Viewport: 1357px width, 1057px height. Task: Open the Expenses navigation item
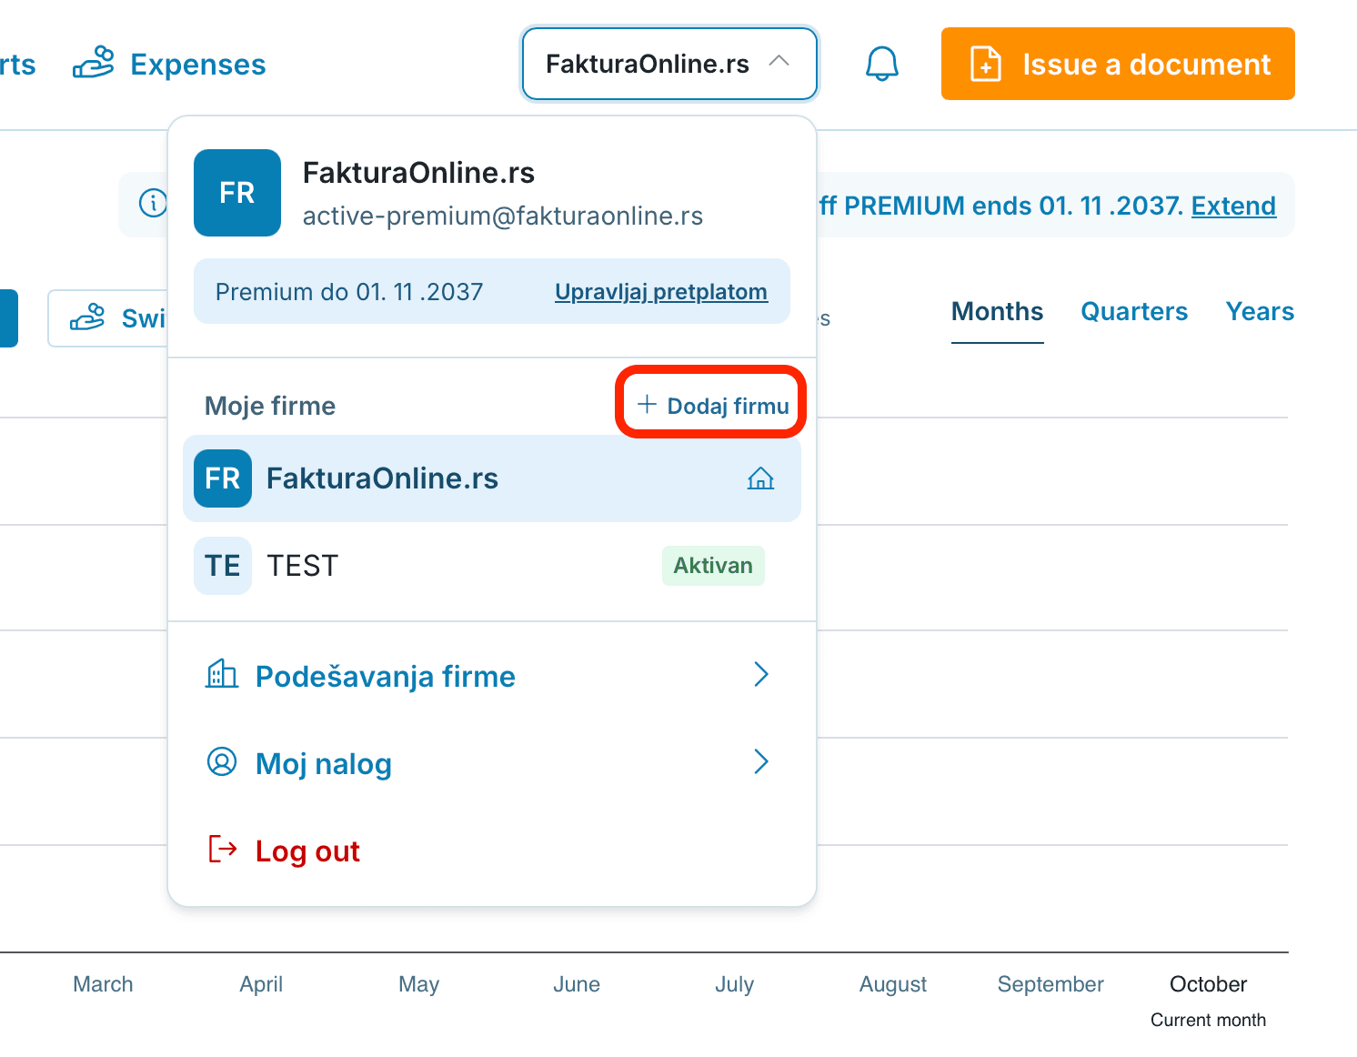(x=169, y=64)
